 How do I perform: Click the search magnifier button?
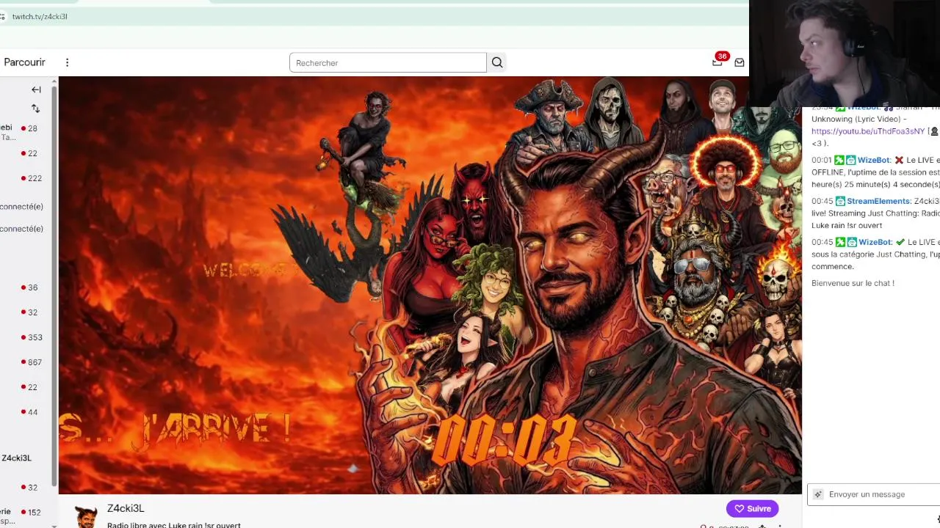click(497, 62)
